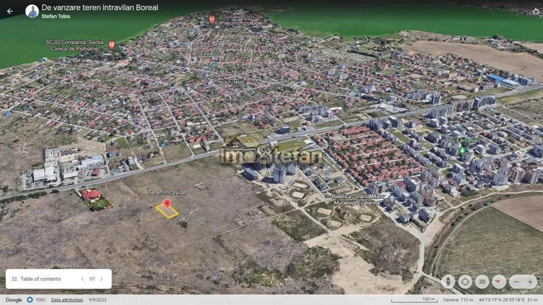This screenshot has height=305, width=543.
Task: Click the 100 m scale bar
Action: pos(414,300)
